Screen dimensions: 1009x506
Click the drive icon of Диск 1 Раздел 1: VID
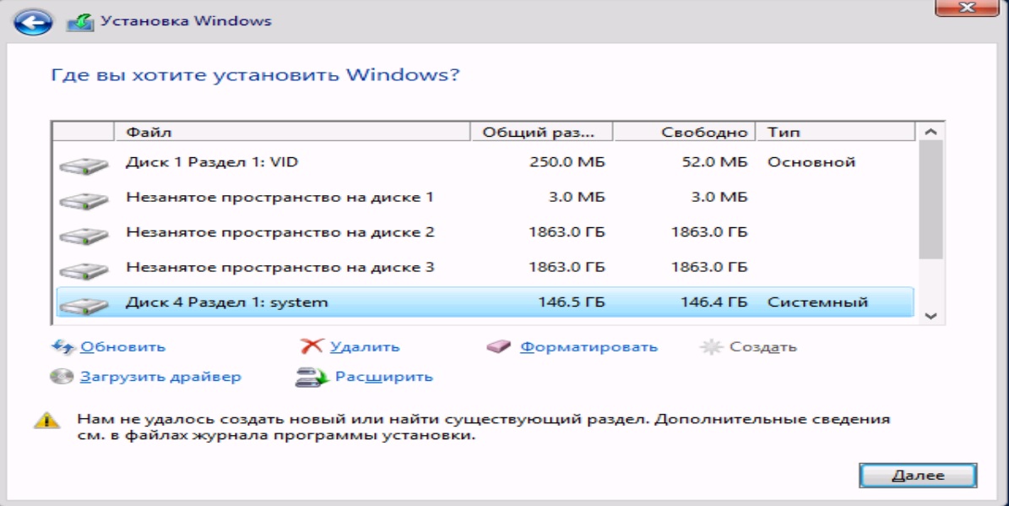[x=84, y=163]
